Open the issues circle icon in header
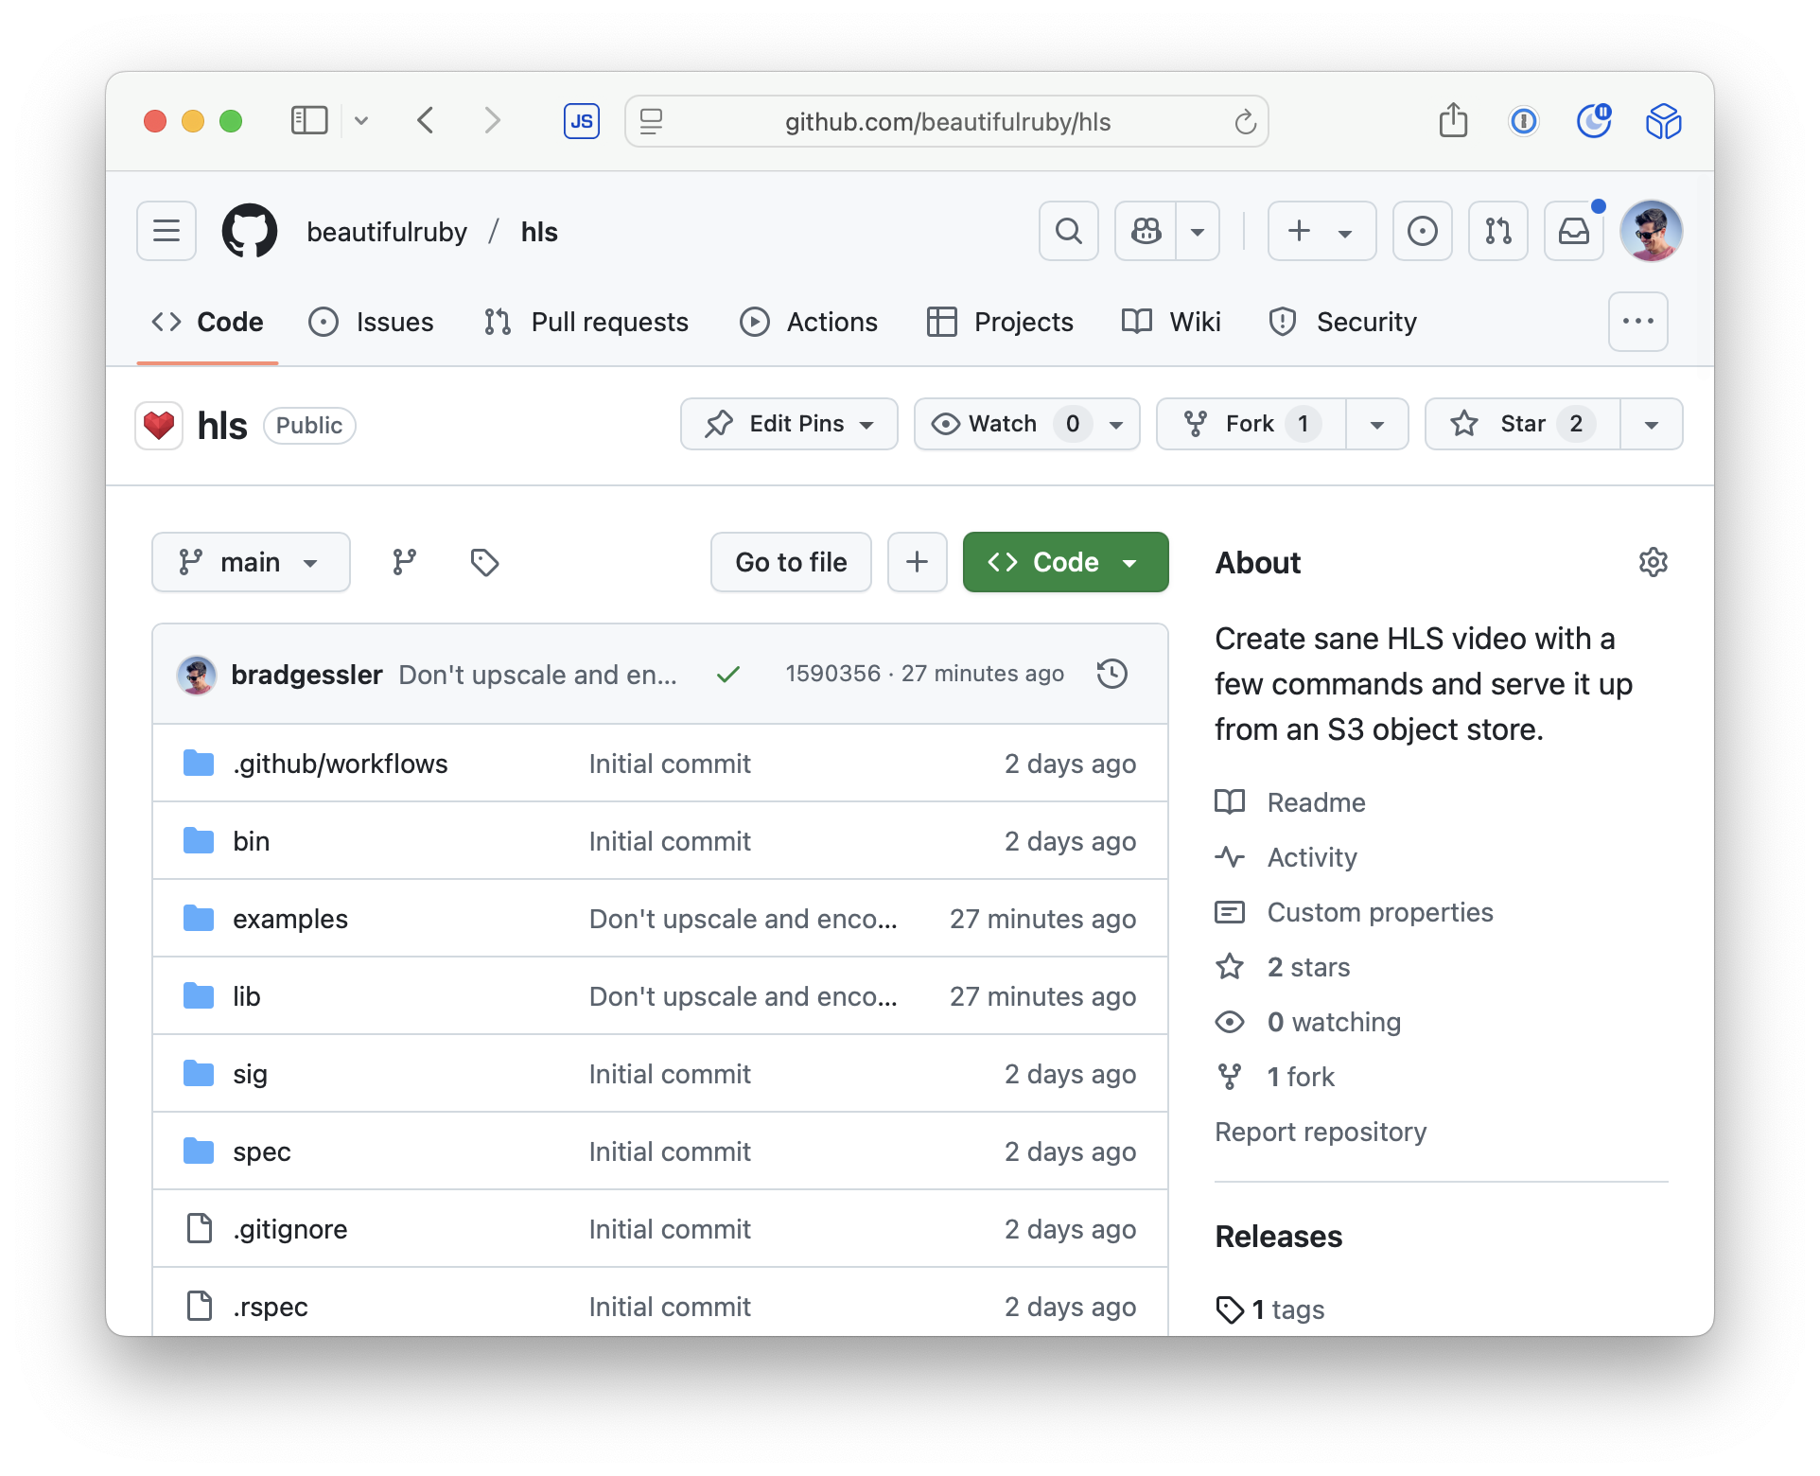 click(1423, 231)
